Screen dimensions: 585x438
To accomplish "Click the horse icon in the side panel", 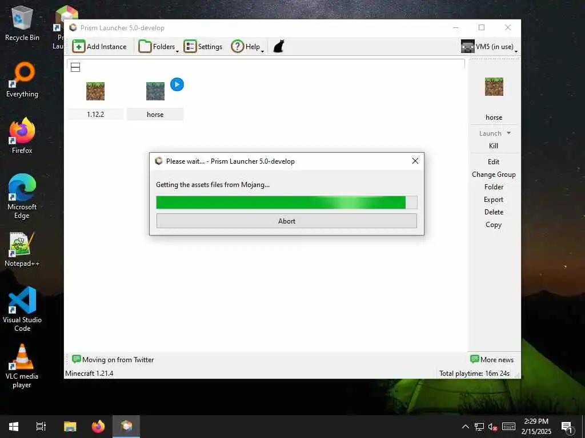I will (494, 87).
